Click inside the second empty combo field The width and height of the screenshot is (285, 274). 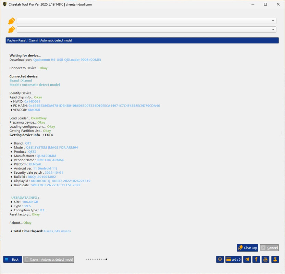click(x=147, y=29)
